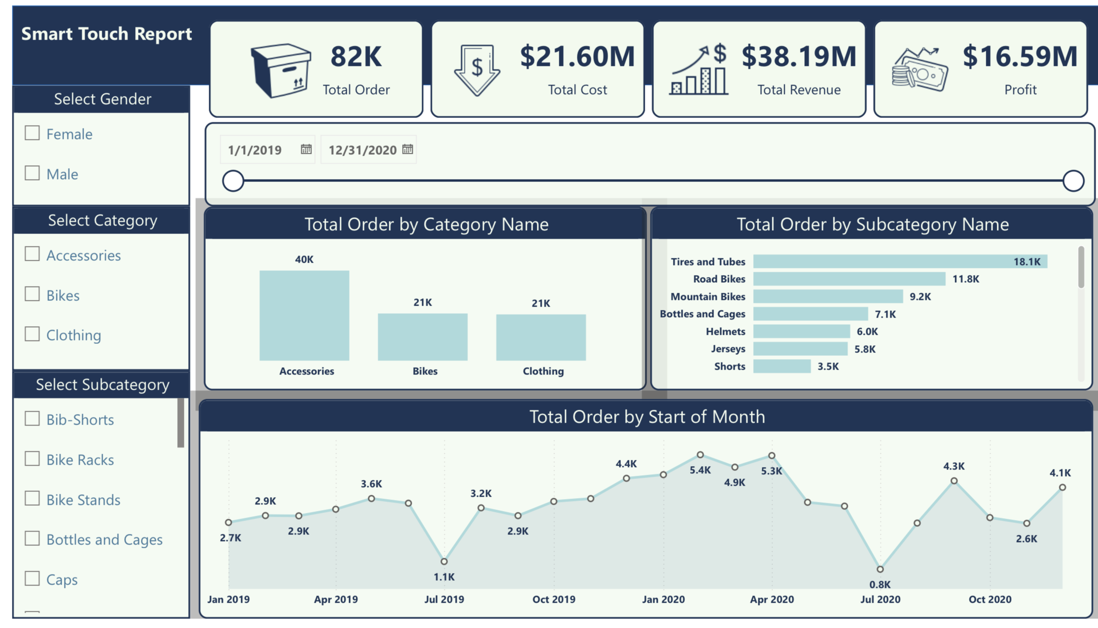Image resolution: width=1098 pixels, height=628 pixels.
Task: Click the Total Order by Category Name title
Action: [426, 224]
